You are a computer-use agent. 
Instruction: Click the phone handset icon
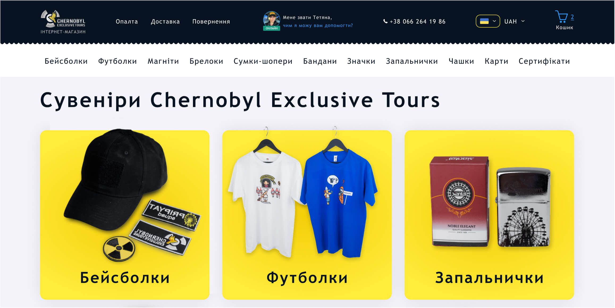click(385, 21)
